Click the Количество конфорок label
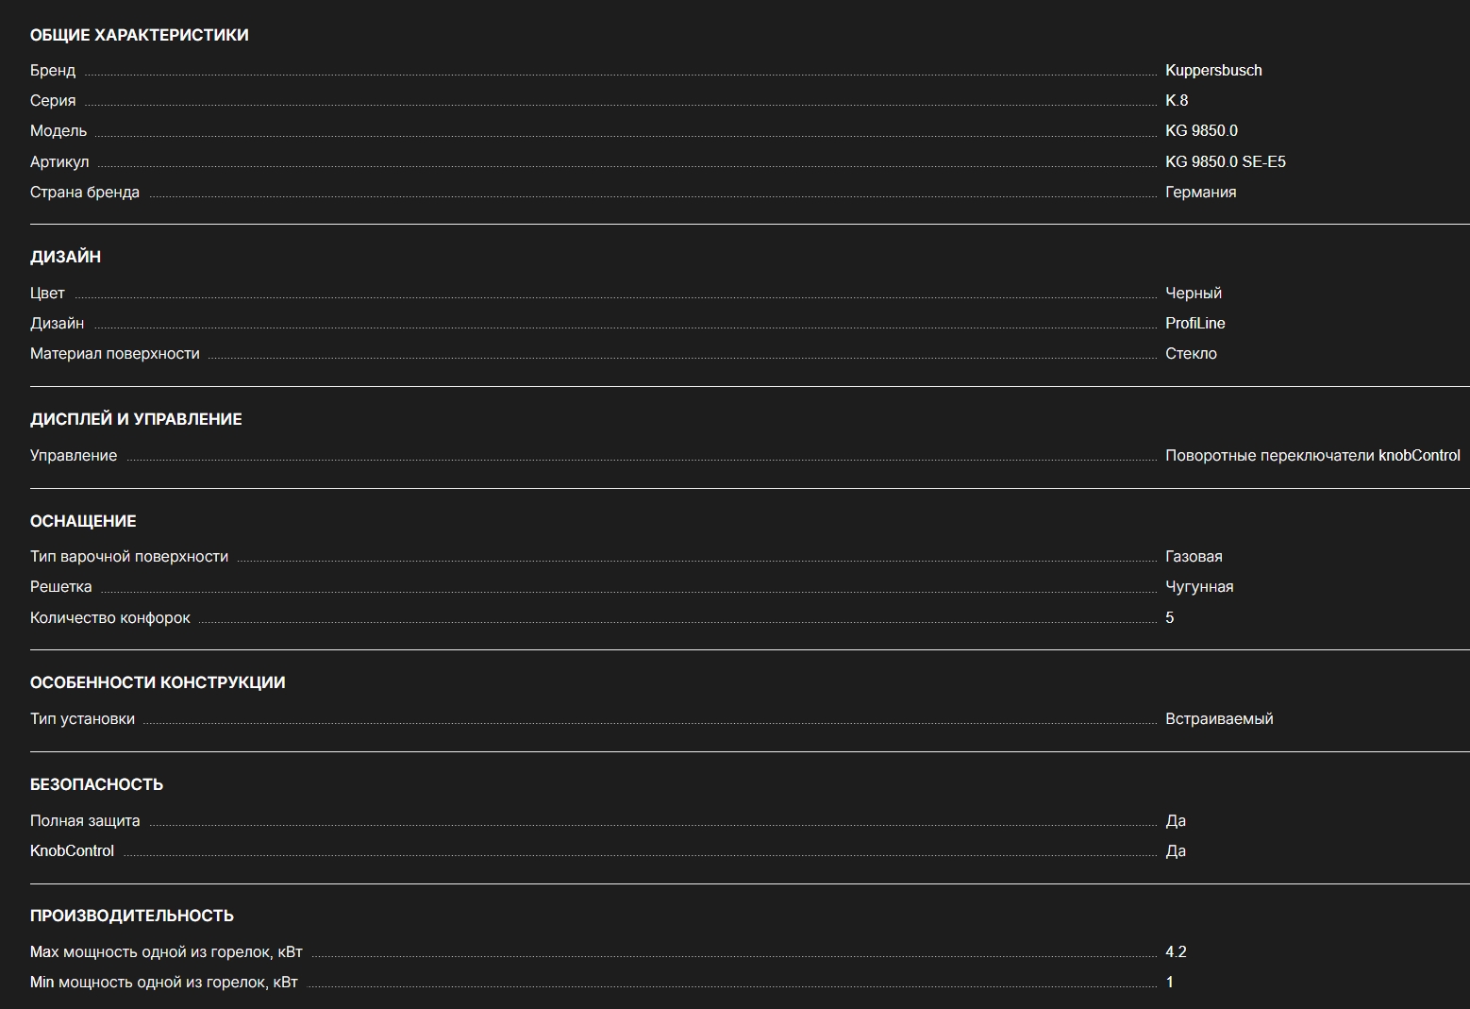The image size is (1470, 1009). [110, 617]
